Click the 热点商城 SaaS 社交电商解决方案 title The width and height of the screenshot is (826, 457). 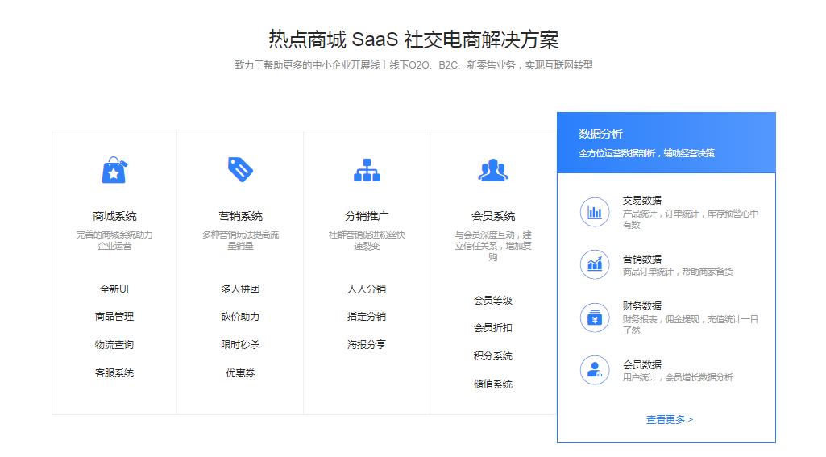click(x=413, y=39)
